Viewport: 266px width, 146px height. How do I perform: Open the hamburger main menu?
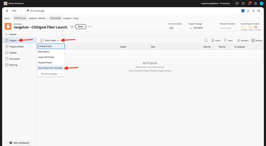7,11
